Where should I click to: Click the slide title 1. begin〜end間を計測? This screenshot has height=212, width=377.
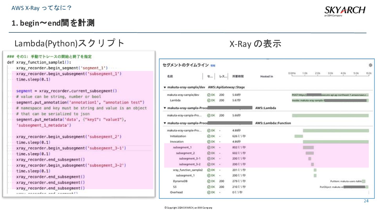click(x=53, y=23)
